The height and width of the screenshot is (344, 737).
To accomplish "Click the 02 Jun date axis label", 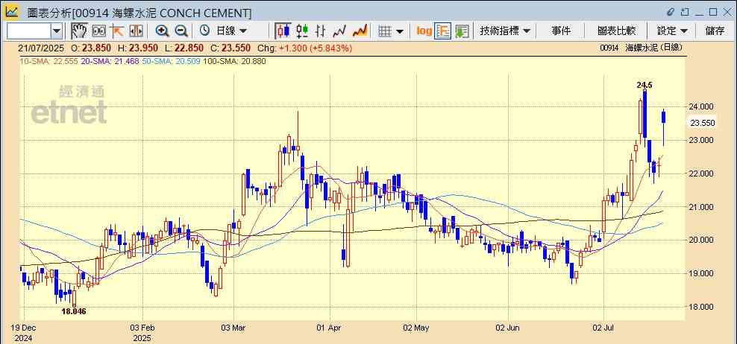I will coord(509,328).
